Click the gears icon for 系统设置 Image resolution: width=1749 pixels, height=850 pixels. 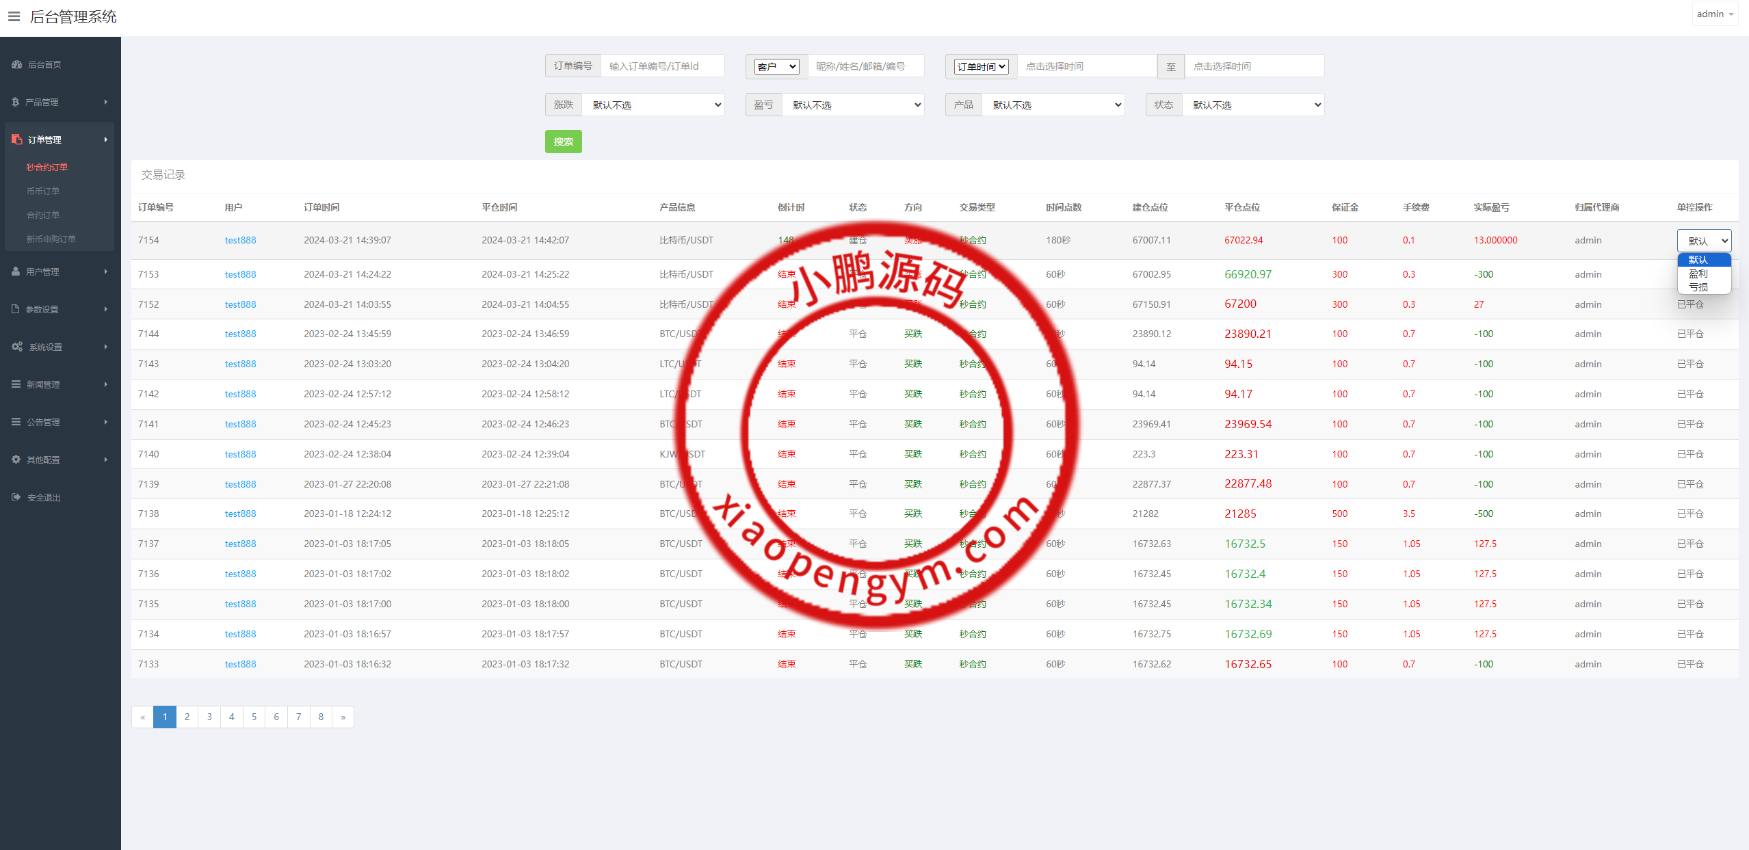tap(17, 347)
